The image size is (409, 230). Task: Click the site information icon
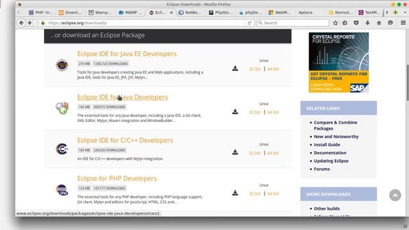tap(37, 23)
